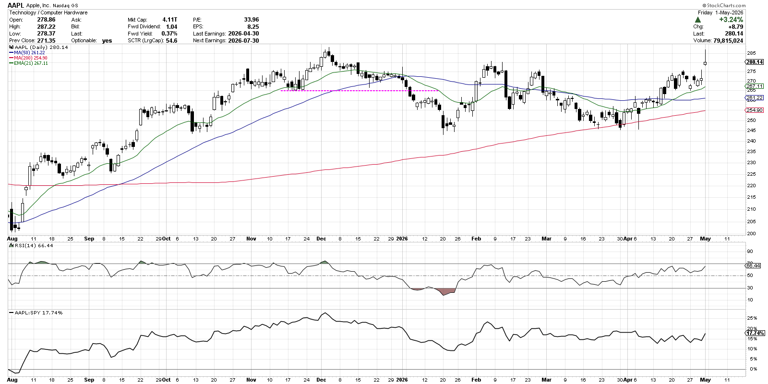Select the Mkt Cap value 4.11T
The width and height of the screenshot is (768, 384).
tap(169, 20)
